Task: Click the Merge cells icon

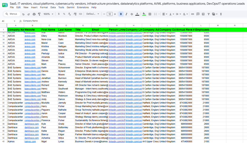Action: click(x=155, y=14)
